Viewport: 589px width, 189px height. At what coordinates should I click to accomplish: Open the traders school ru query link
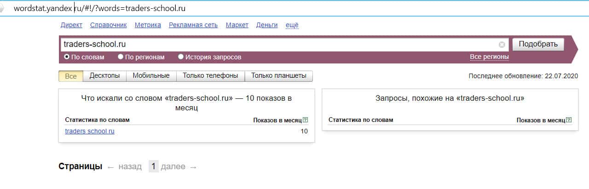(x=90, y=131)
